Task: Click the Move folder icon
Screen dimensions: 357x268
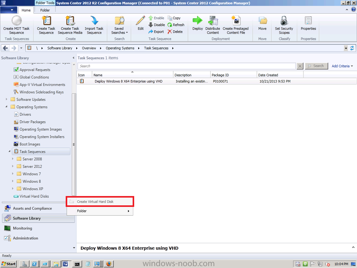Action: click(262, 20)
